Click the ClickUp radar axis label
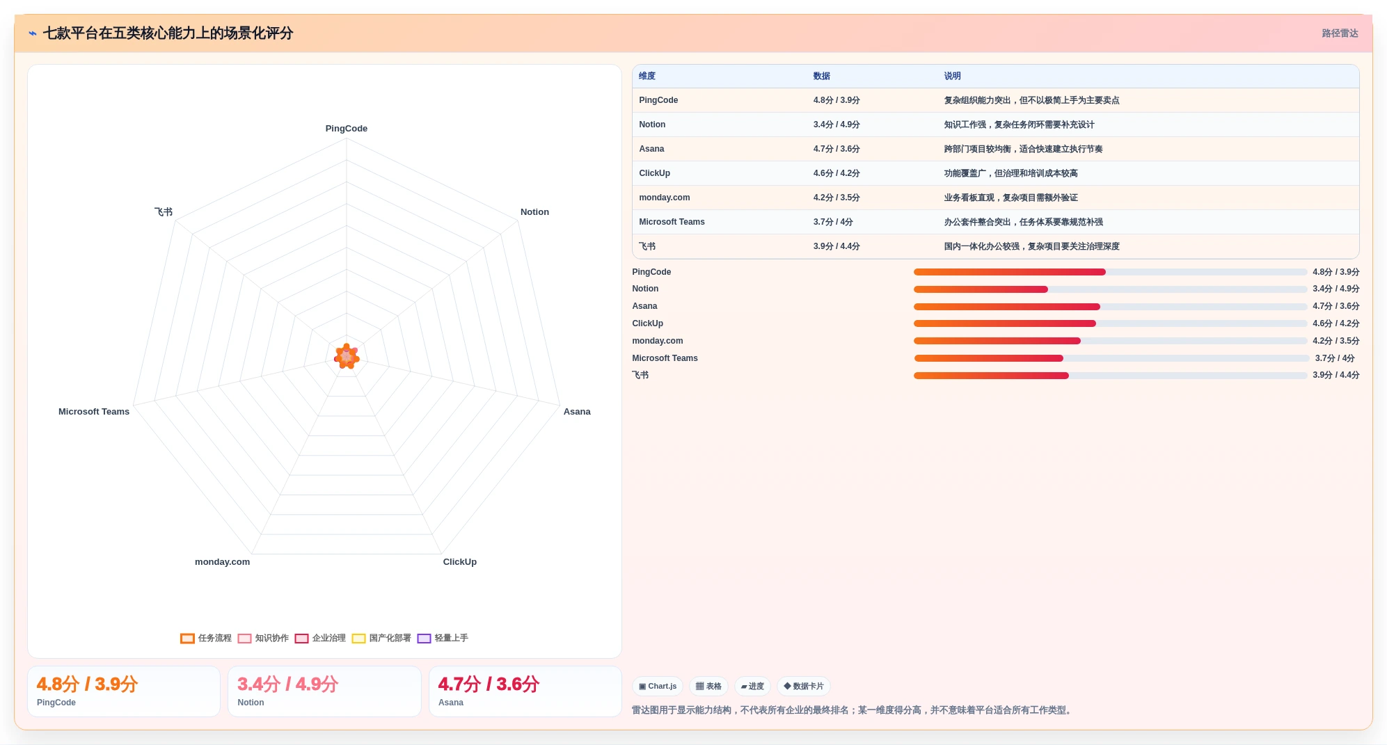The height and width of the screenshot is (745, 1387). [x=460, y=562]
